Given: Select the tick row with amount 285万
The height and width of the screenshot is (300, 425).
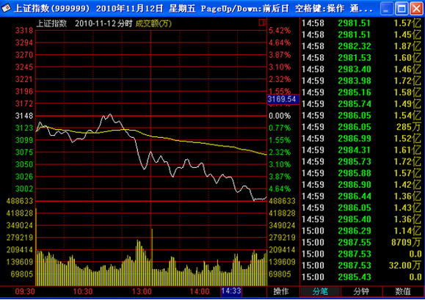Looking at the screenshot, I should pyautogui.click(x=362, y=127).
